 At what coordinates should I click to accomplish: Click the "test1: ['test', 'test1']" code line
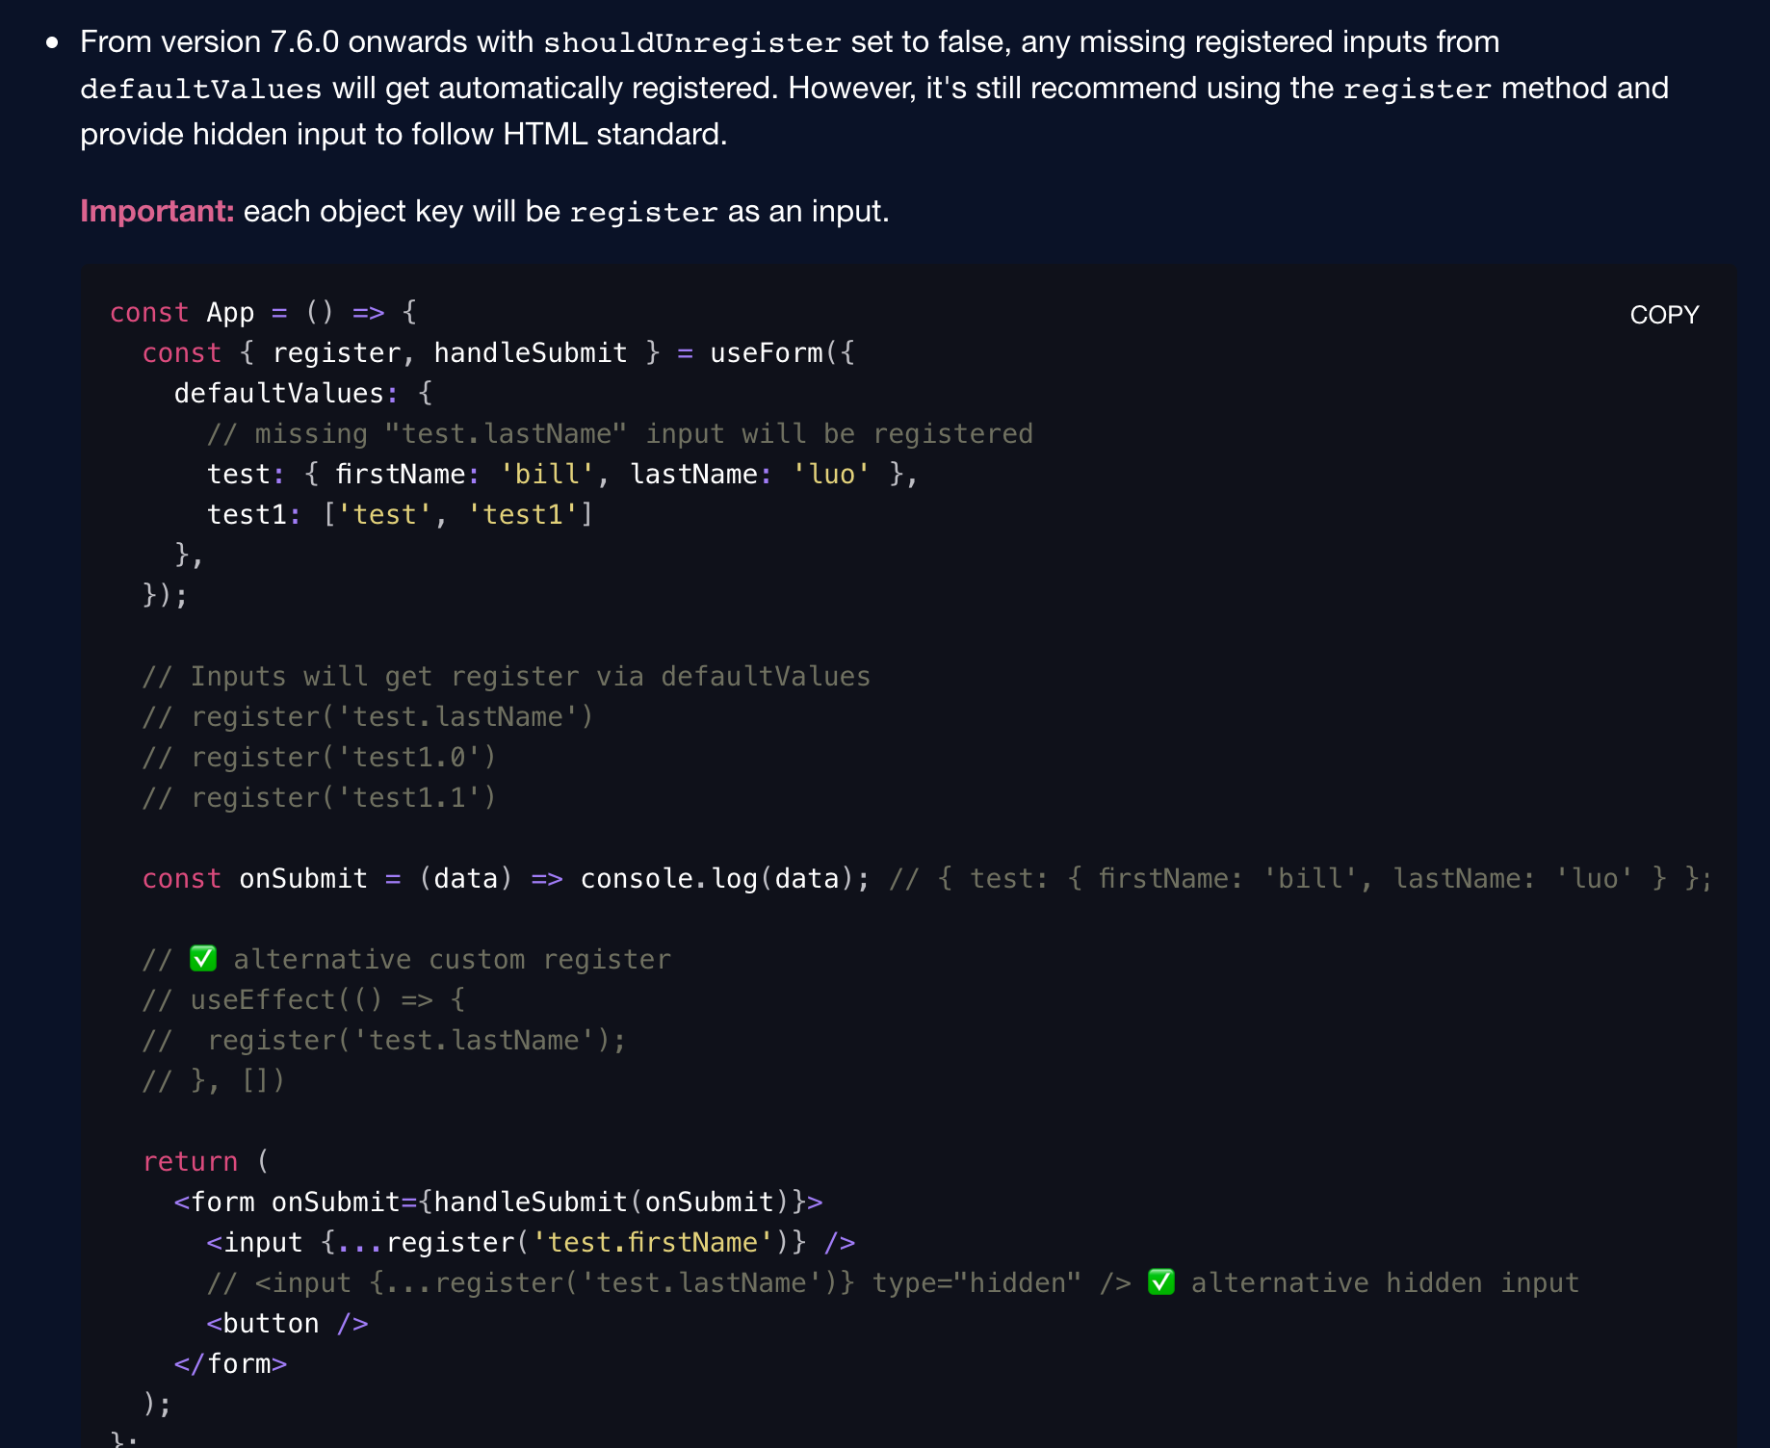[400, 515]
